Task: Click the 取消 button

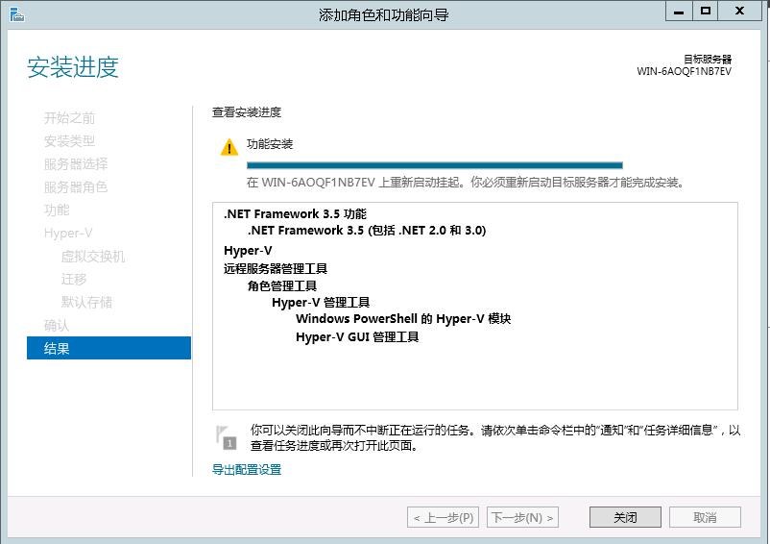Action: 705,517
